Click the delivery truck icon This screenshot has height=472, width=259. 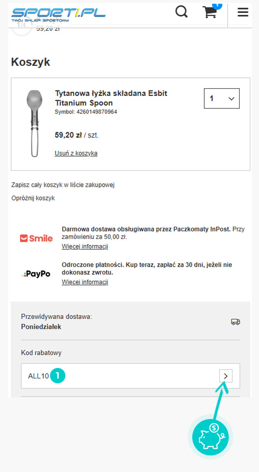click(x=235, y=321)
